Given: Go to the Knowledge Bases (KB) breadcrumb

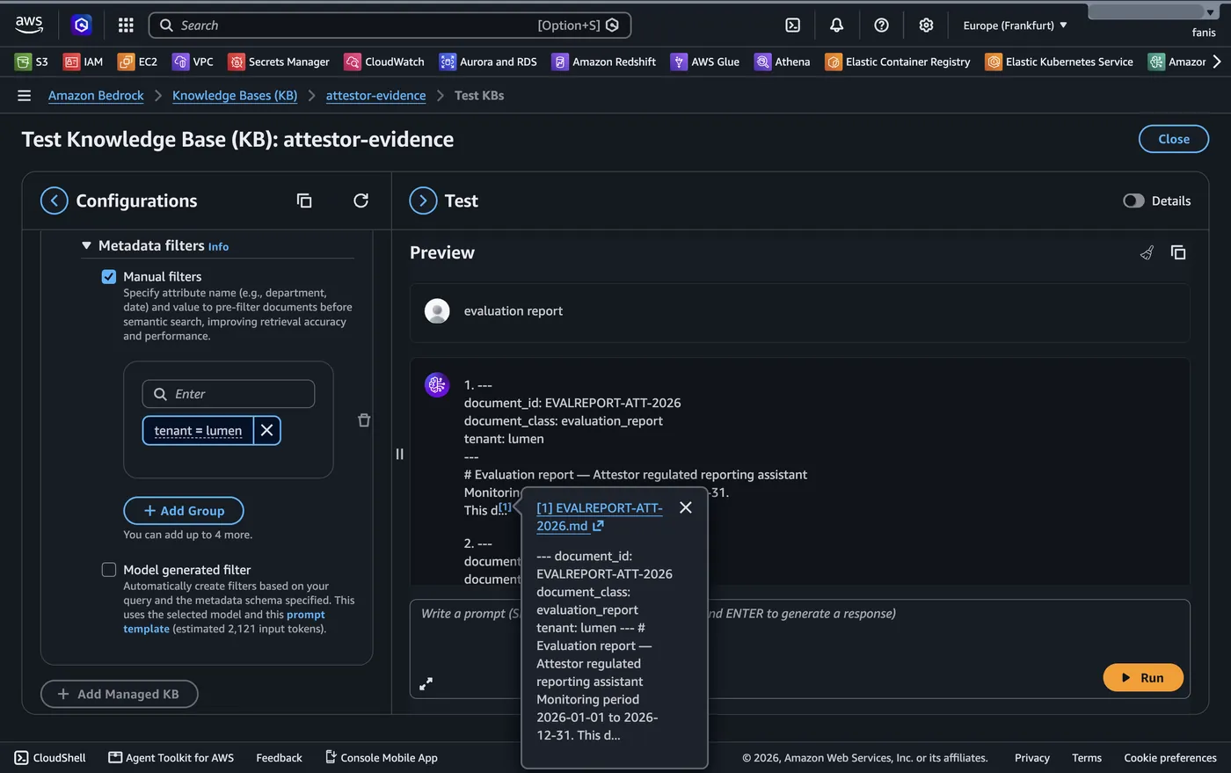Looking at the screenshot, I should (235, 95).
